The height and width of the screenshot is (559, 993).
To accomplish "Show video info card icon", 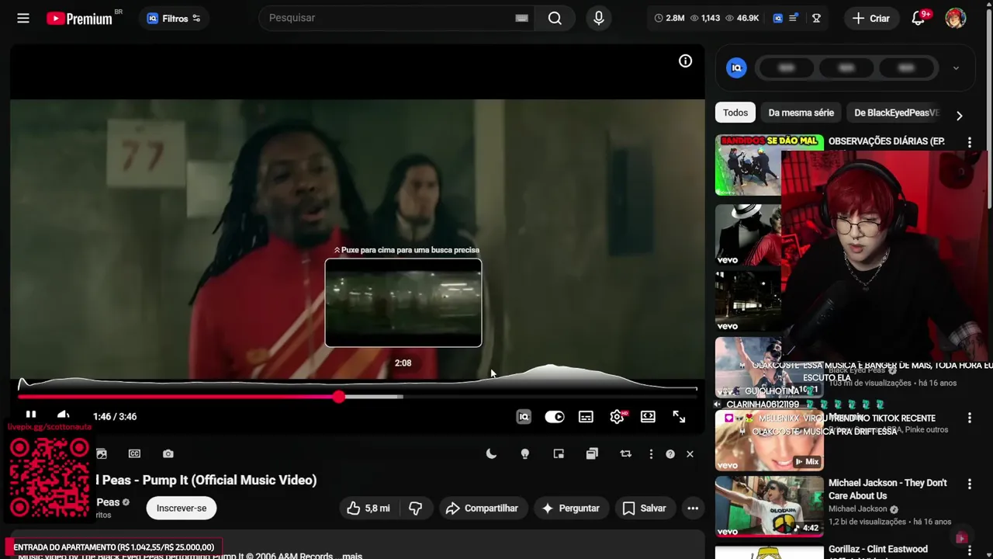I will [x=685, y=61].
